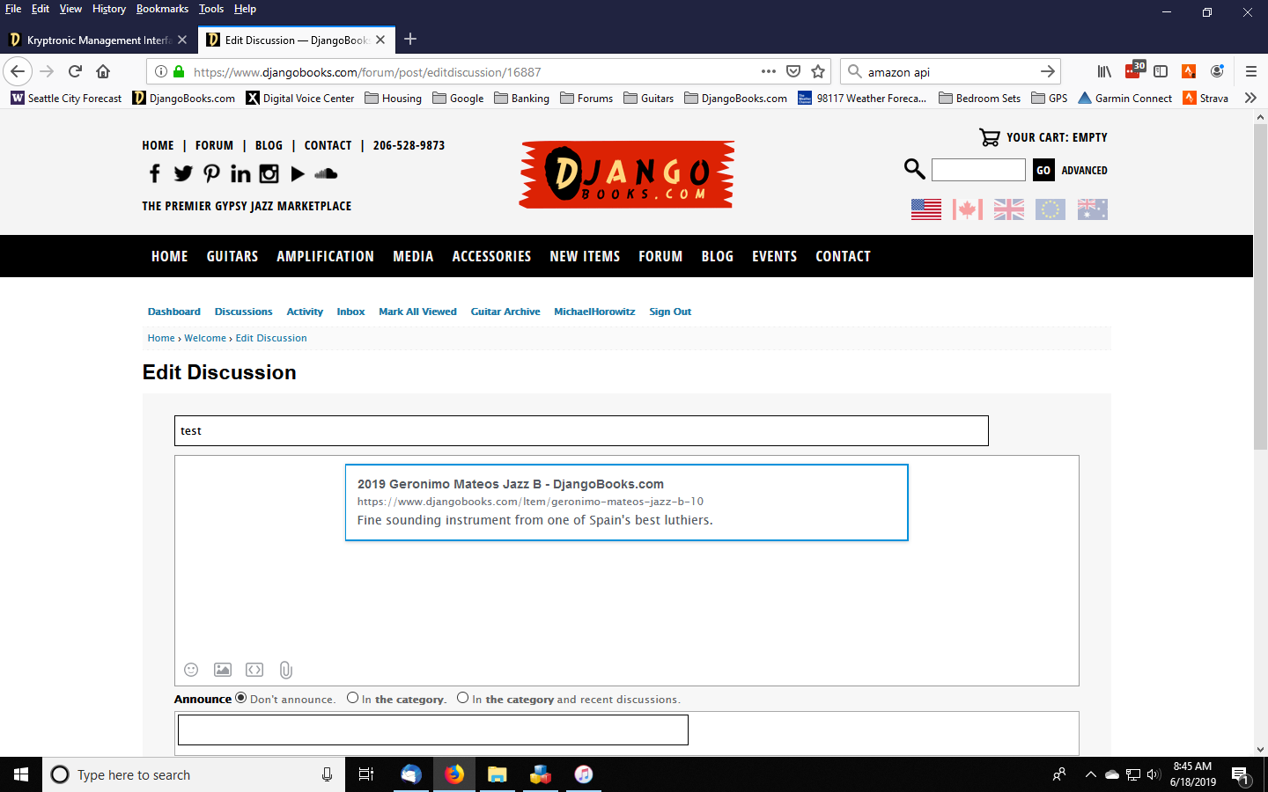Open the Facebook social icon
This screenshot has height=792, width=1268.
point(155,173)
